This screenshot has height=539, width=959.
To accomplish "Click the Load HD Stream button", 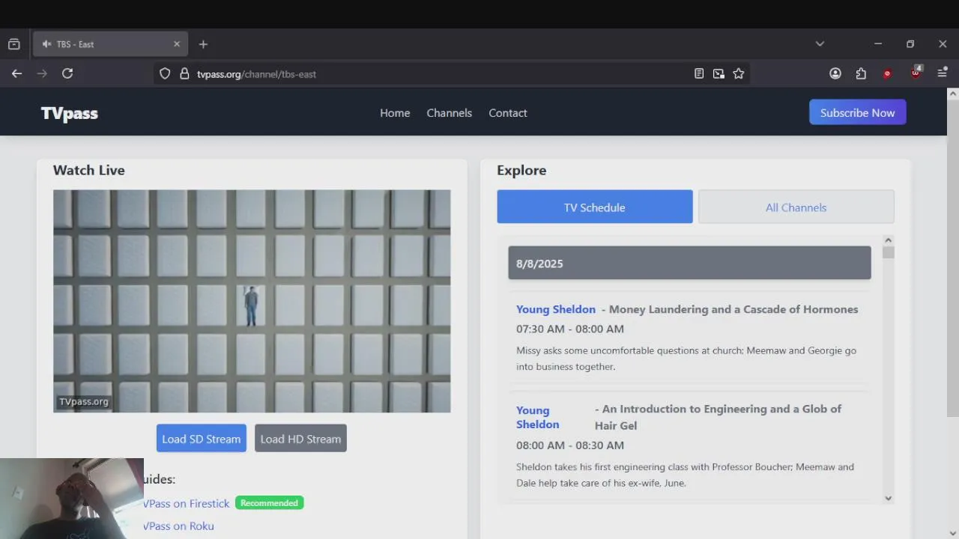I will click(300, 439).
